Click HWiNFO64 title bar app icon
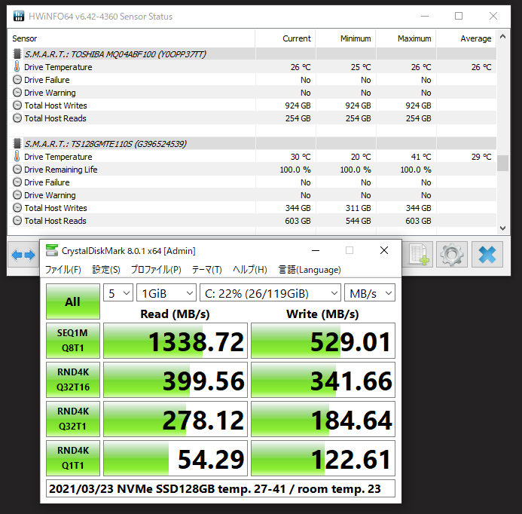This screenshot has width=522, height=514. coord(19,16)
